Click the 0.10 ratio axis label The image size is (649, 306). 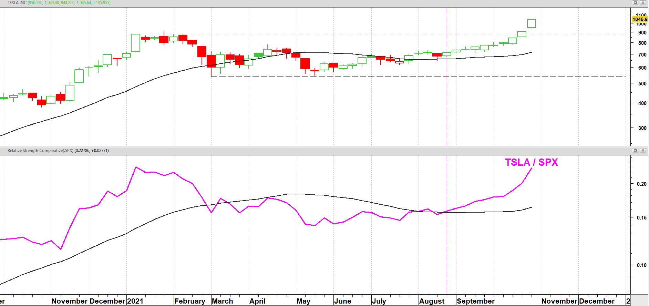click(x=642, y=265)
